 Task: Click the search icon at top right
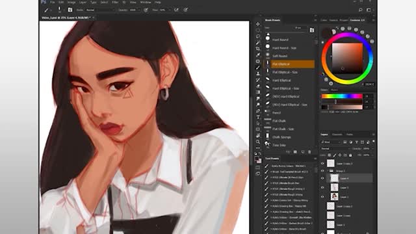coord(360,10)
